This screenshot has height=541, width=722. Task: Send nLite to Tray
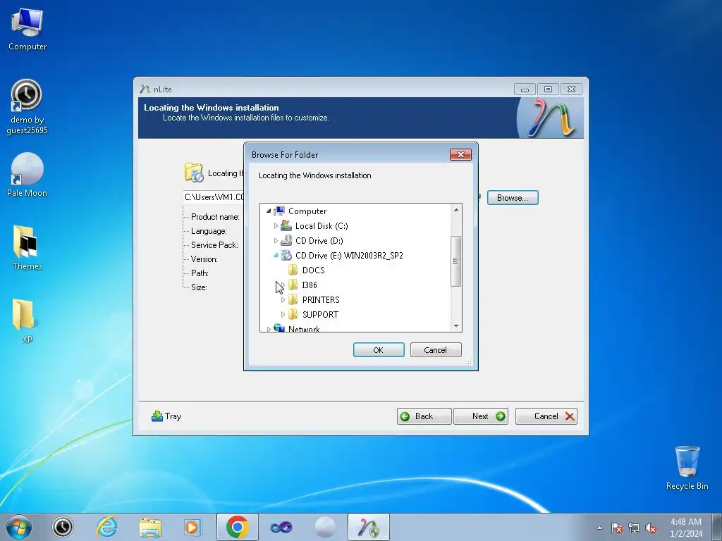pyautogui.click(x=166, y=416)
